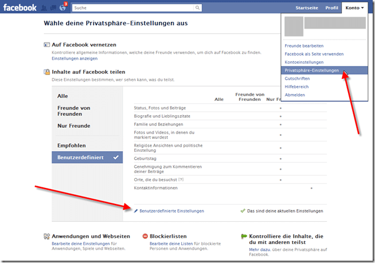
Task: Open Benutzerdefinierte Einstellungen link
Action: coord(171,211)
